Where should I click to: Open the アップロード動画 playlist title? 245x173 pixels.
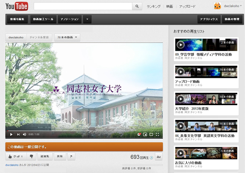tap(187, 82)
